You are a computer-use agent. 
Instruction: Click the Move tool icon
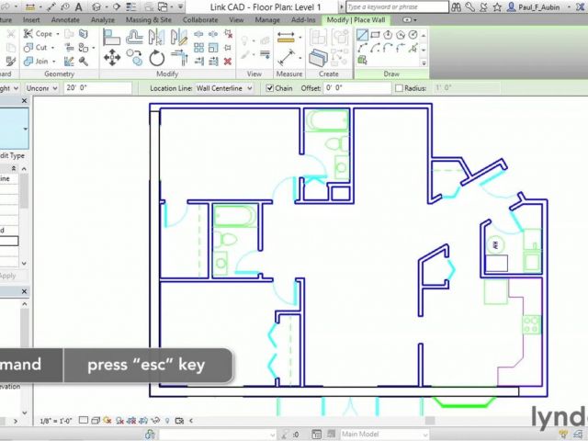click(x=112, y=58)
